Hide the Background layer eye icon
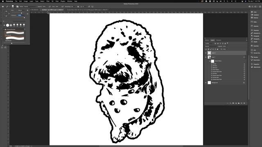The width and height of the screenshot is (262, 147). [206, 82]
